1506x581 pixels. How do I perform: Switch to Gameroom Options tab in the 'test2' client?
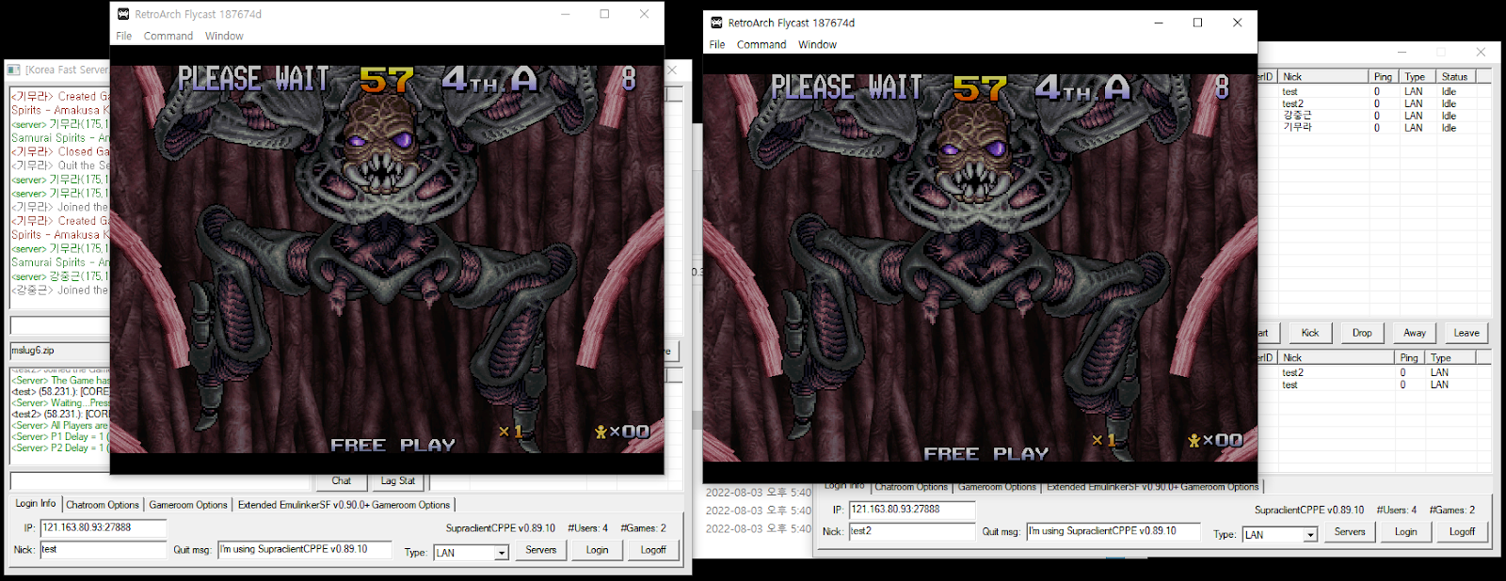(x=997, y=487)
